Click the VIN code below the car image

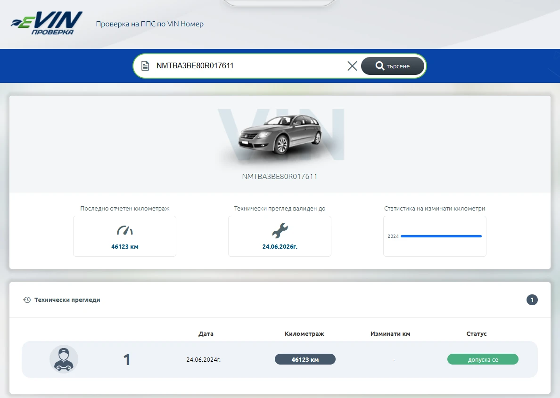[x=280, y=177]
